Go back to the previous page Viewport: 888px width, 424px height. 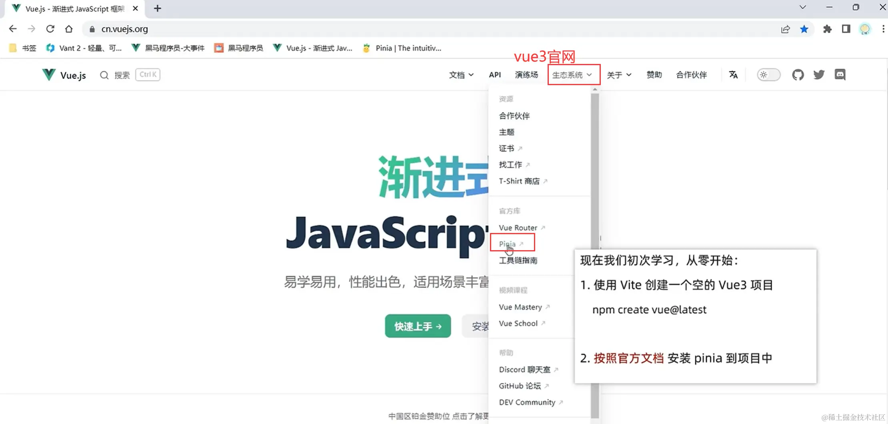tap(13, 29)
